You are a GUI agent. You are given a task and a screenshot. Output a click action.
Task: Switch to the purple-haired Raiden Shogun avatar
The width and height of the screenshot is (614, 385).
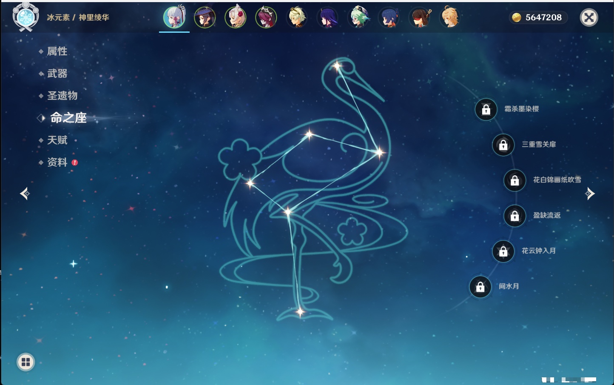[328, 17]
